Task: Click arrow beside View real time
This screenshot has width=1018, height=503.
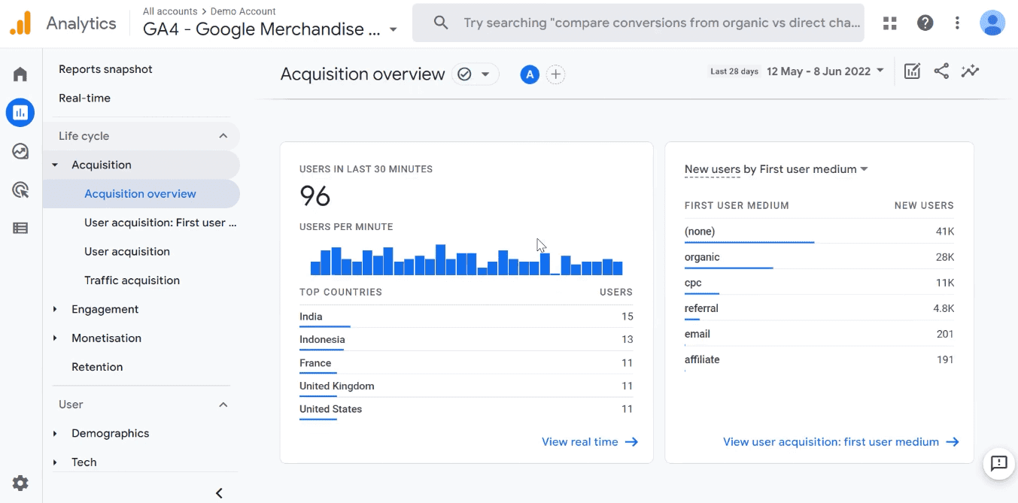Action: [631, 442]
